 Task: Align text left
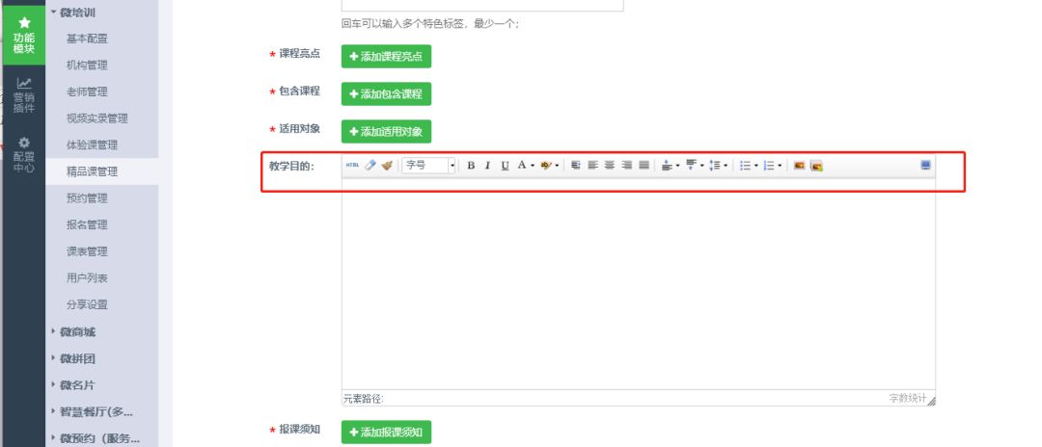point(592,165)
